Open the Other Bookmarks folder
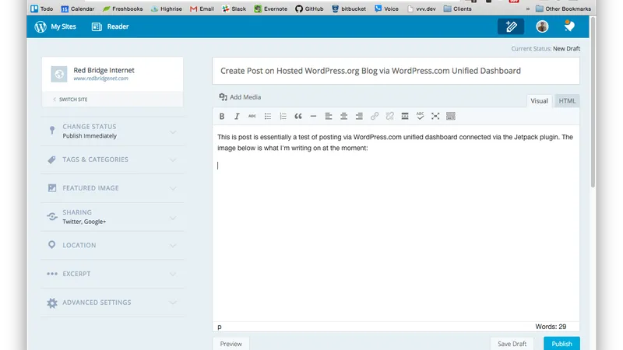Image resolution: width=623 pixels, height=350 pixels. coord(563,9)
